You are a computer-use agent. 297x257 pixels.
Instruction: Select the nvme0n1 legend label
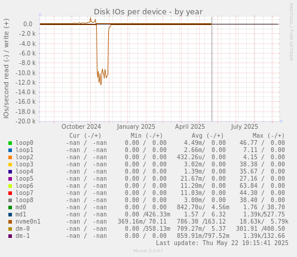tap(28, 221)
